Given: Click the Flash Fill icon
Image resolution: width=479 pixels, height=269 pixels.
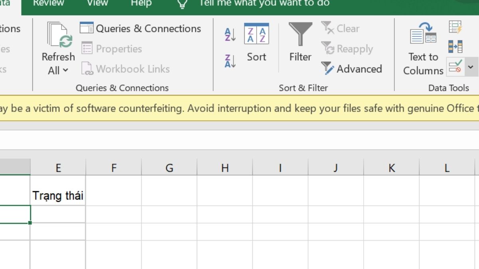Looking at the screenshot, I should click(x=455, y=27).
